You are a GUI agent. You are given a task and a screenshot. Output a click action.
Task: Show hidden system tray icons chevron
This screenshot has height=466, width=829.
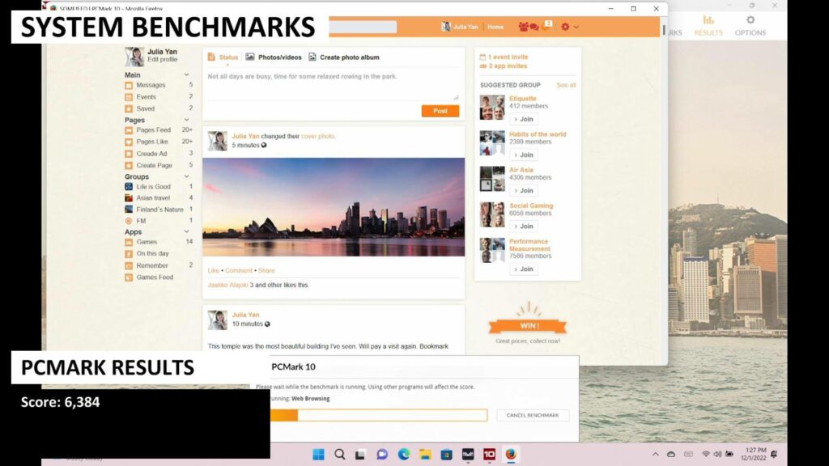656,454
